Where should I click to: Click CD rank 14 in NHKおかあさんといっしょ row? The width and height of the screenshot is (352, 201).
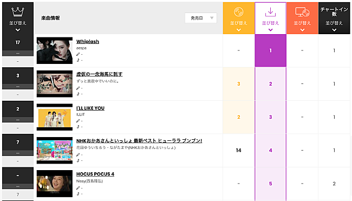(x=239, y=150)
